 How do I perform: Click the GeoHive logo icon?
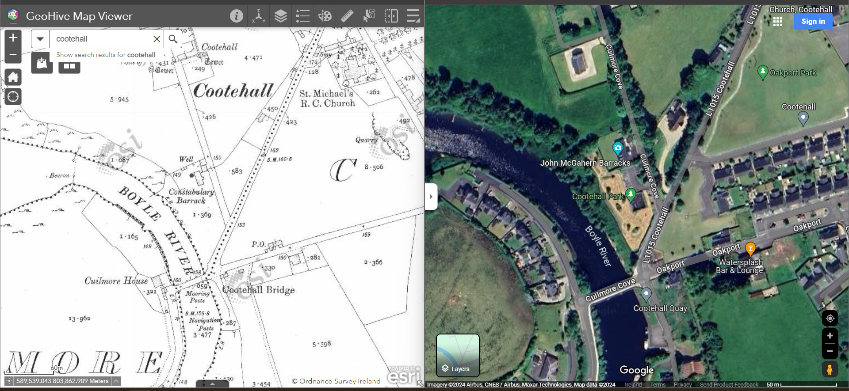pos(13,15)
